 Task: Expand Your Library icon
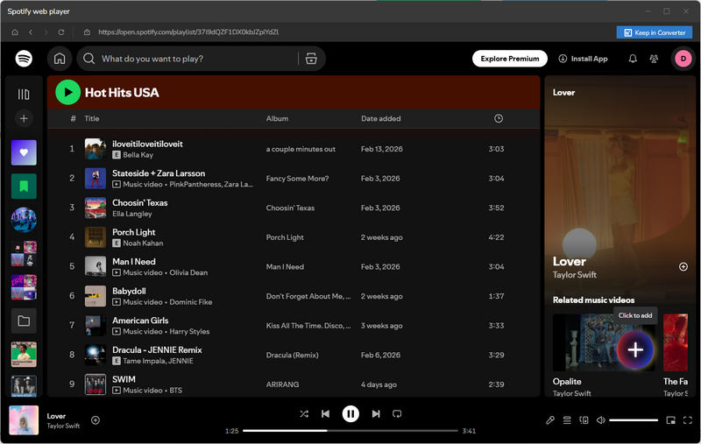24,95
